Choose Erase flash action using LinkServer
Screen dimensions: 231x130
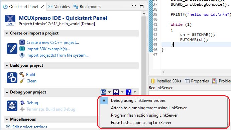[x=141, y=123]
